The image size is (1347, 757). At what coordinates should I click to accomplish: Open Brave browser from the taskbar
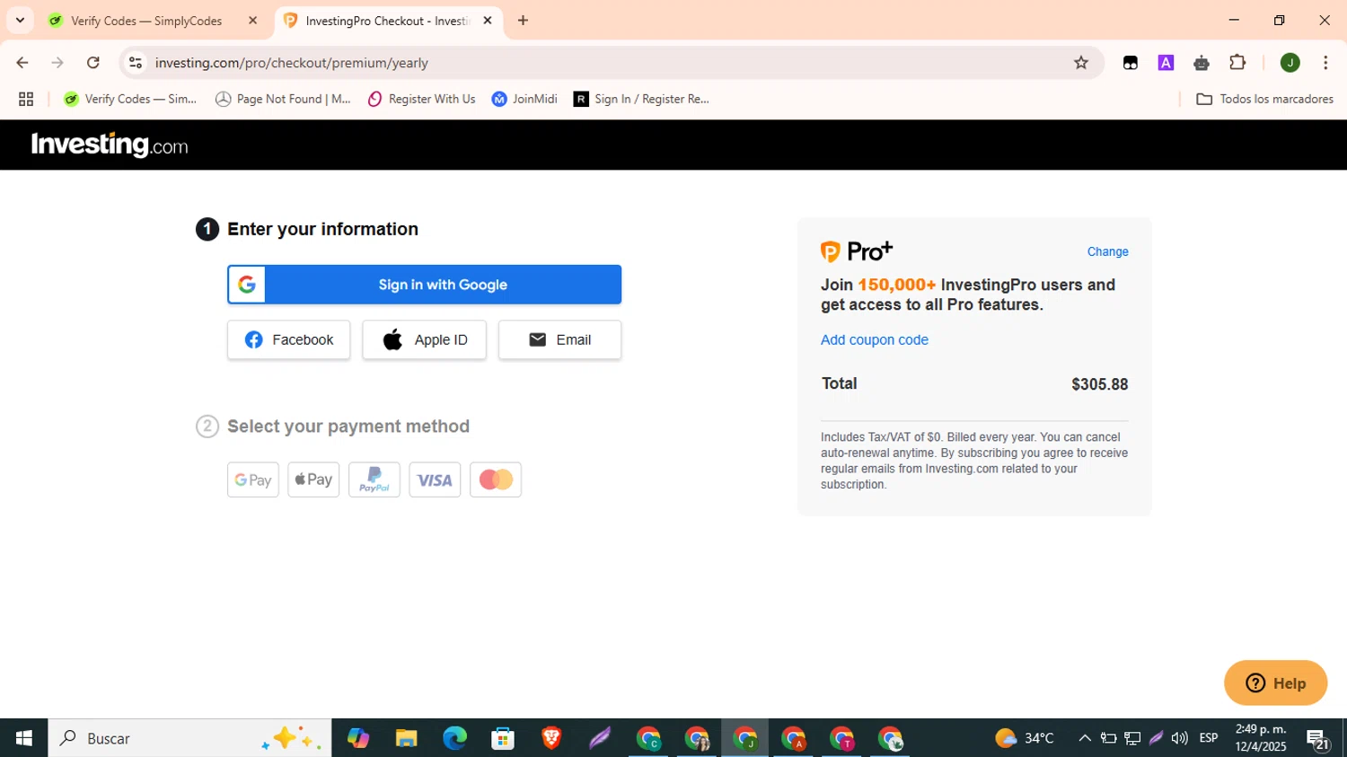551,738
